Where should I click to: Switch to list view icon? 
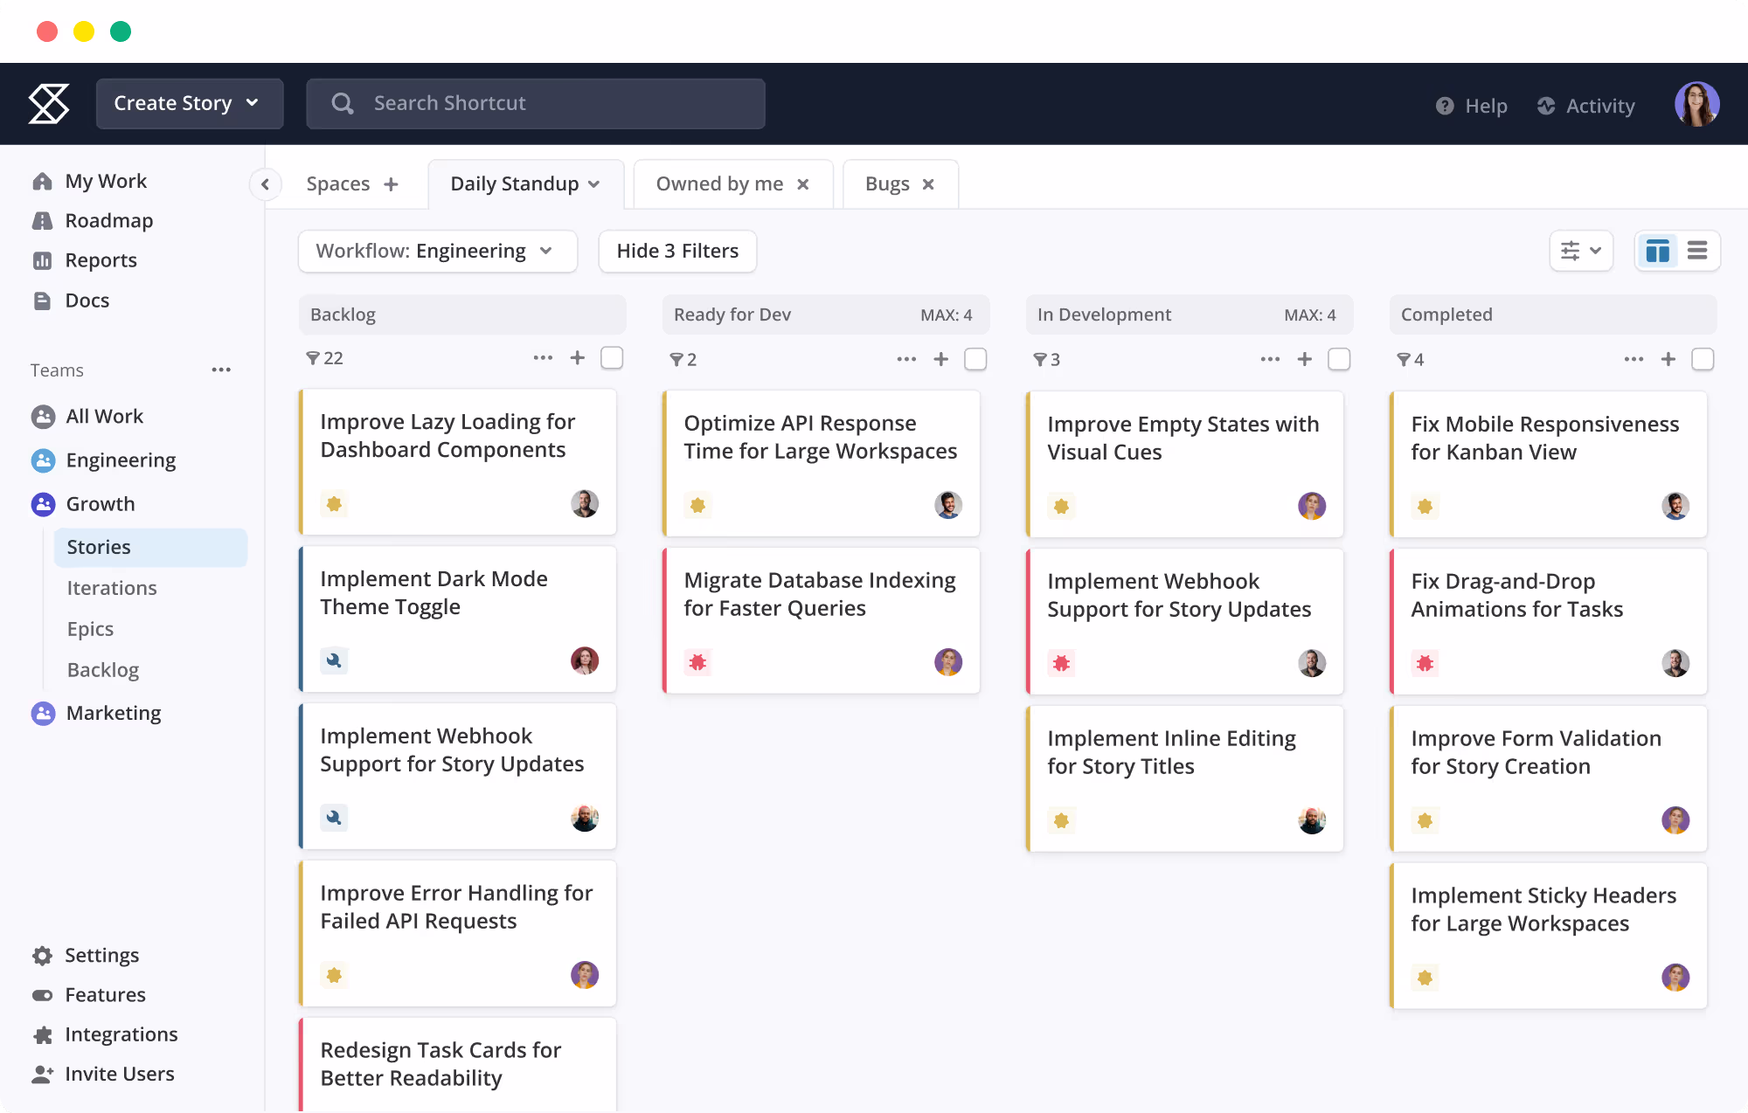(1697, 252)
